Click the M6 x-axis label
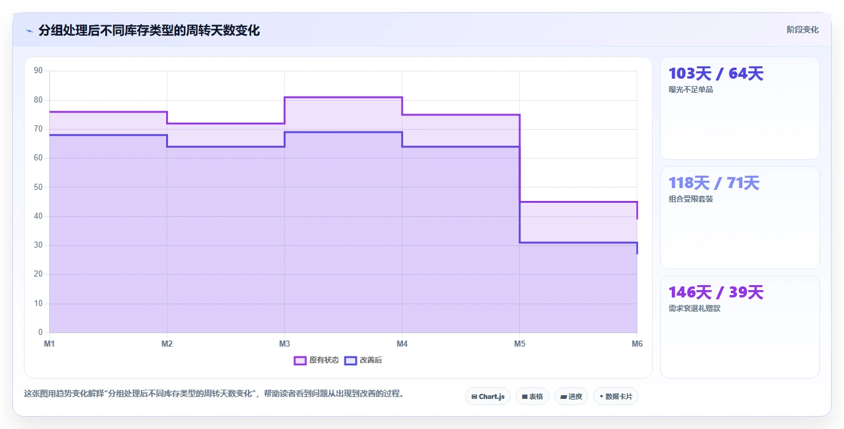The width and height of the screenshot is (844, 429). 637,344
